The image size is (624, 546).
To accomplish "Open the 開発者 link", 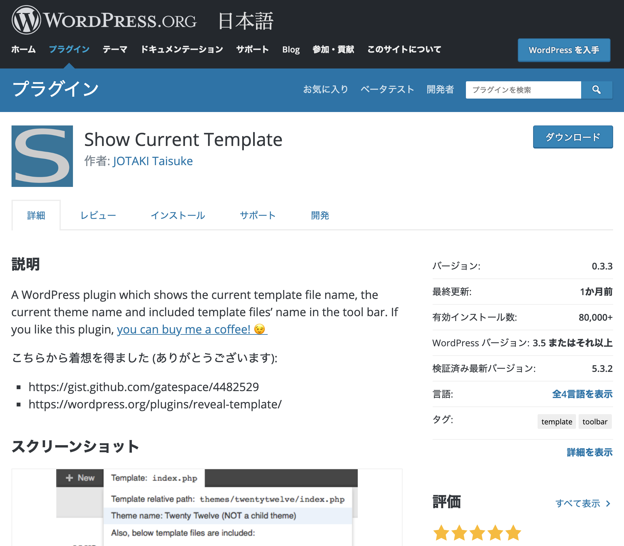I will (x=440, y=89).
